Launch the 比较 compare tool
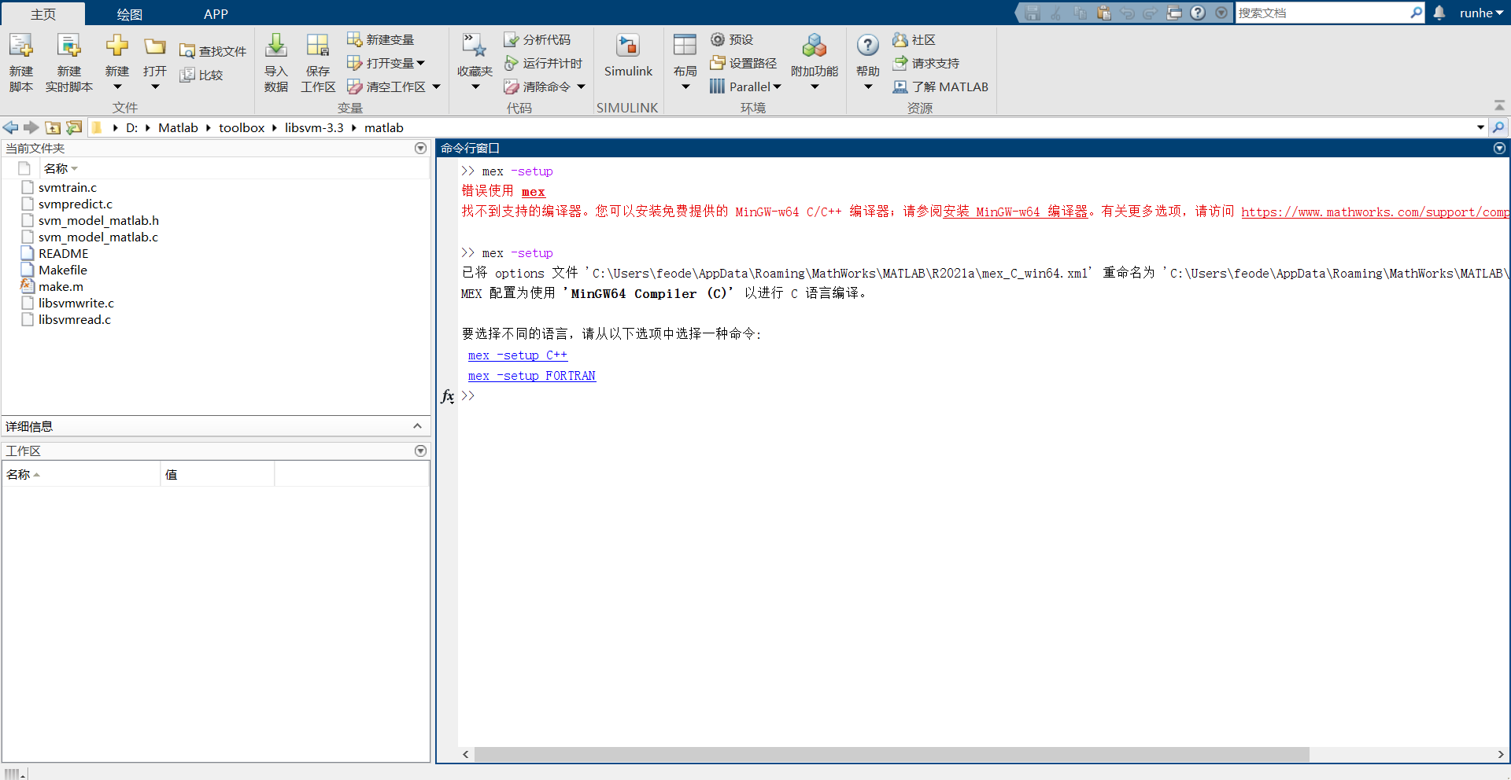 201,75
